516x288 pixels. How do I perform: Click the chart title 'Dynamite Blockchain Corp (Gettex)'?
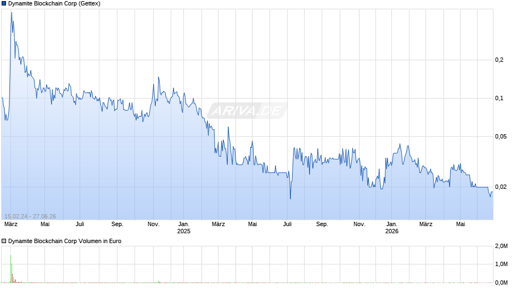(54, 4)
